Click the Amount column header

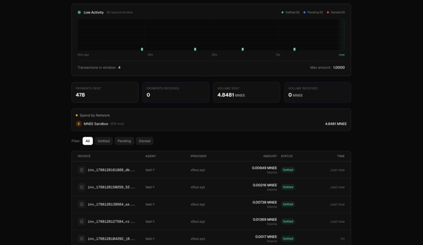click(x=270, y=156)
